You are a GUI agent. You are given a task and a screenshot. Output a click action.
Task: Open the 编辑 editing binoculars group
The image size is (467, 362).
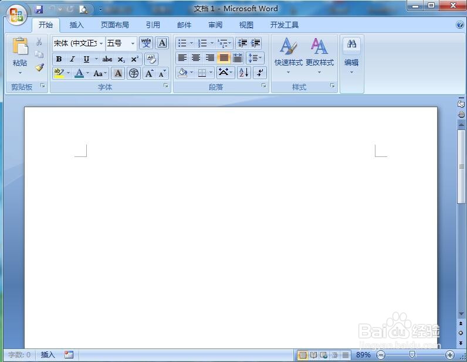tap(351, 56)
